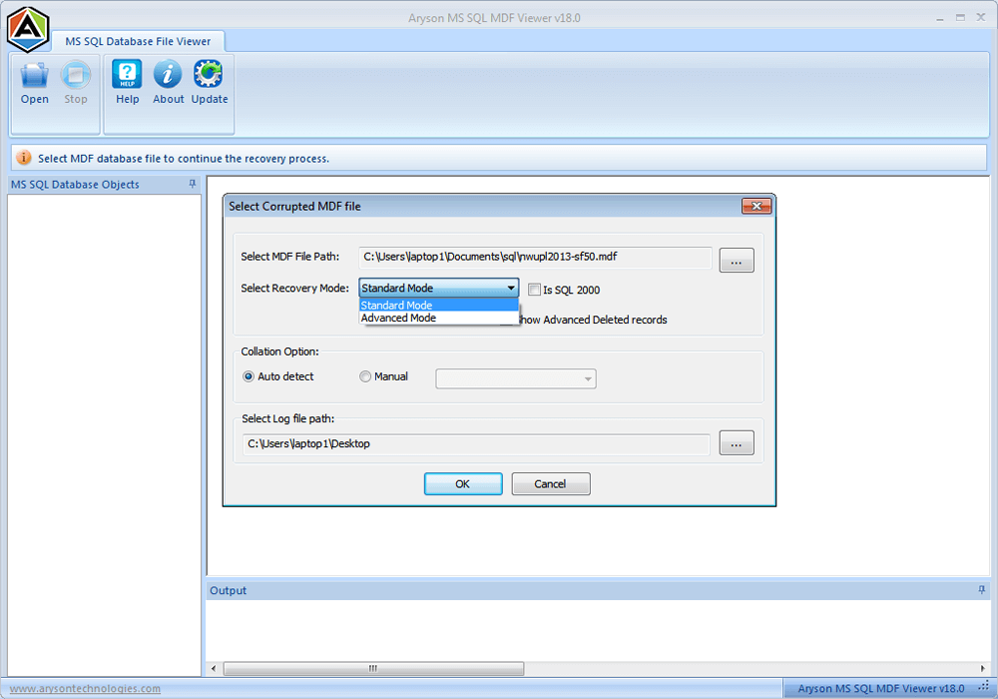Click the orange info icon in message bar
The image size is (998, 699).
pos(24,157)
